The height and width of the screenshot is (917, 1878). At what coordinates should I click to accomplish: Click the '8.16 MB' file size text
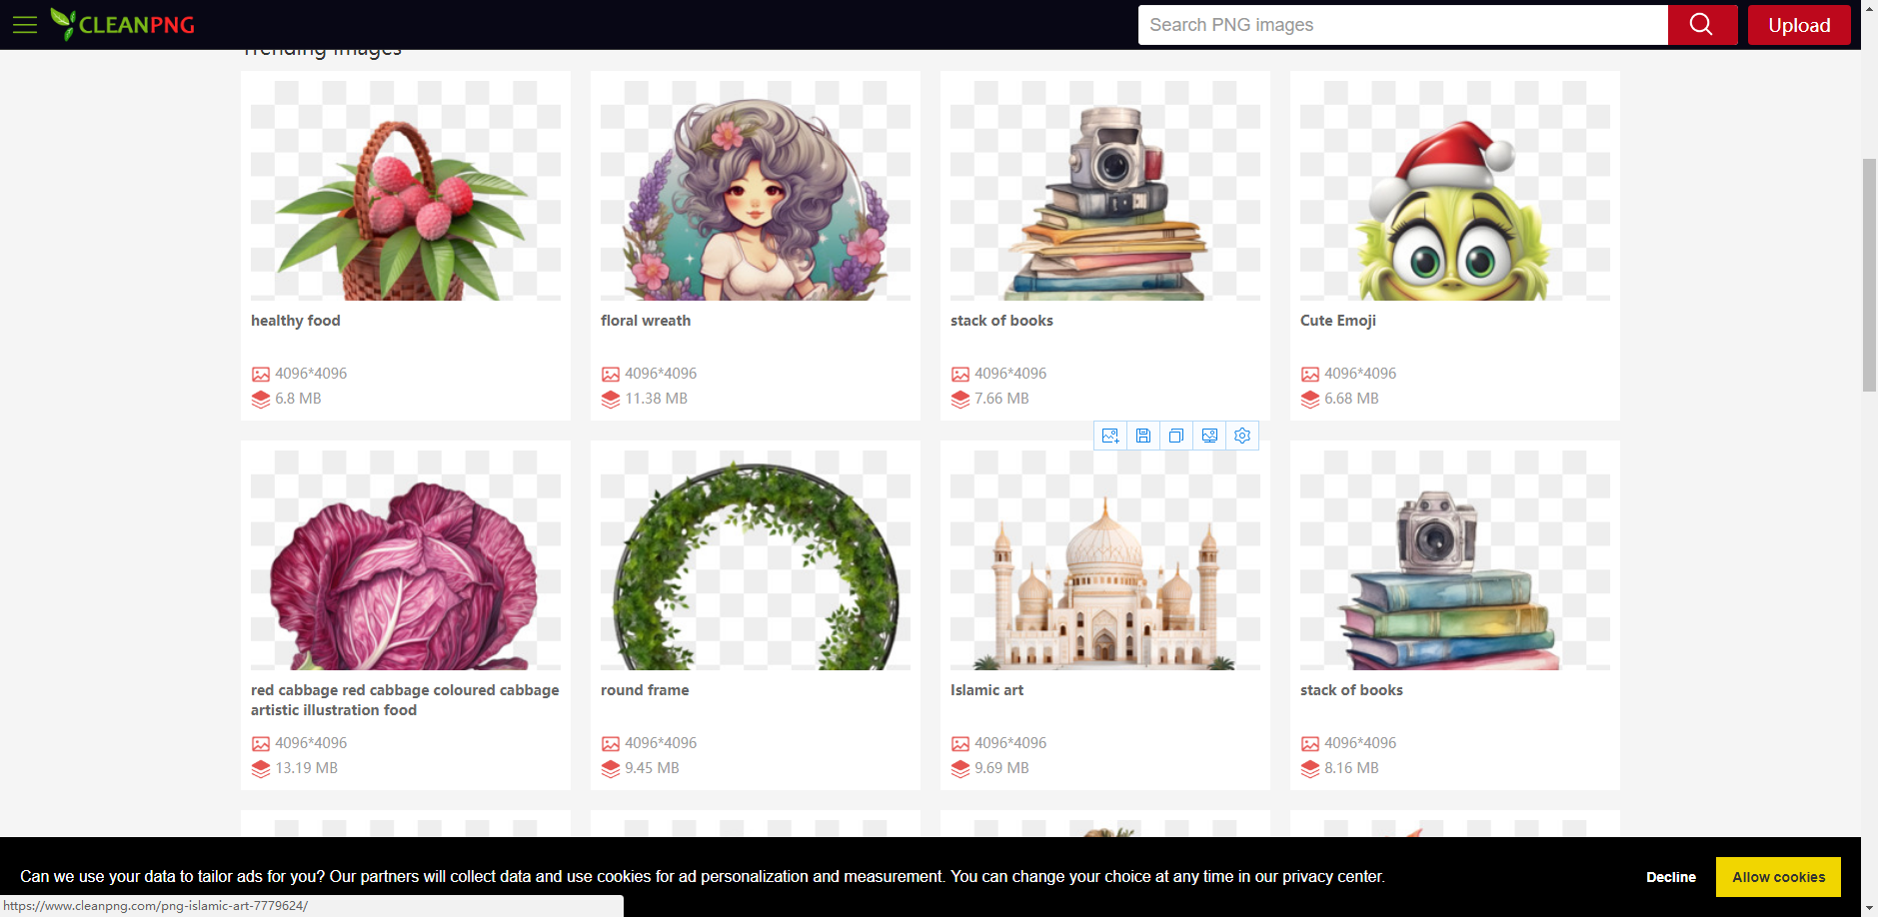1351,768
